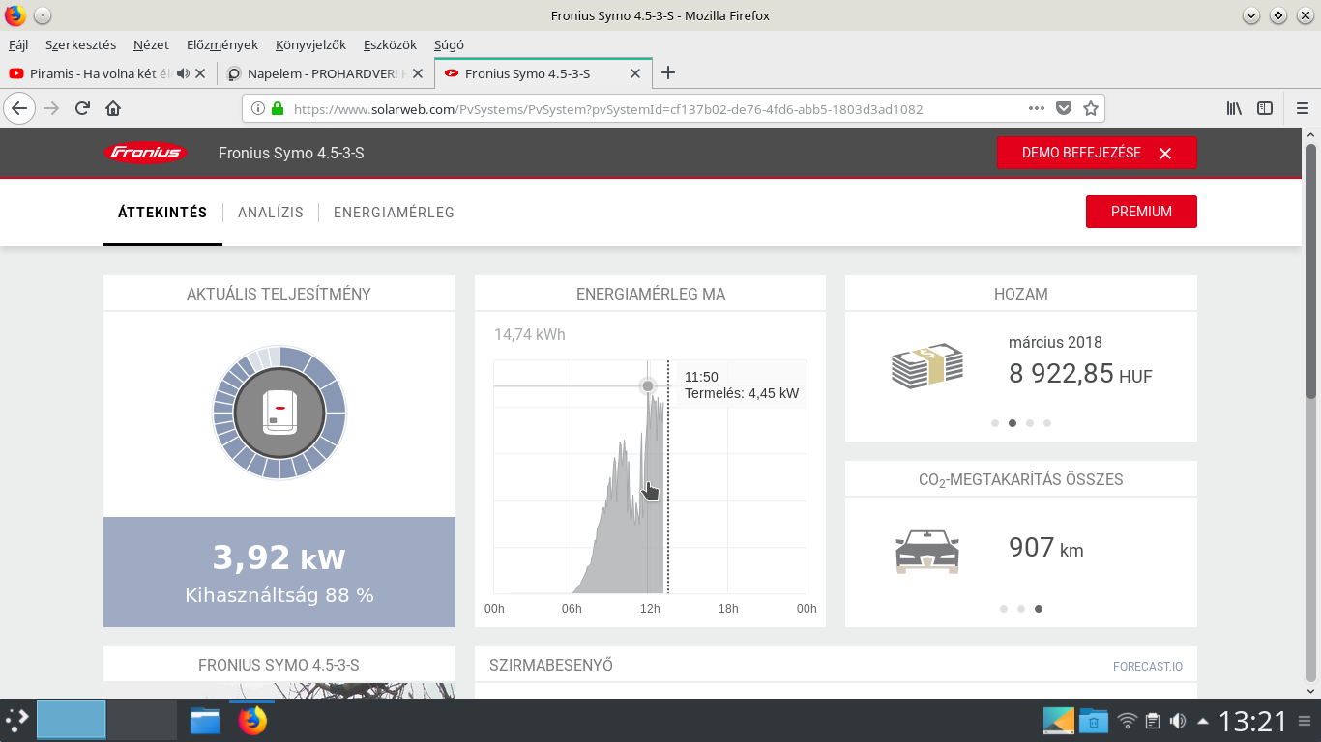Open the Könyvjelzők menu
Screen dimensions: 1321x742
click(x=310, y=44)
